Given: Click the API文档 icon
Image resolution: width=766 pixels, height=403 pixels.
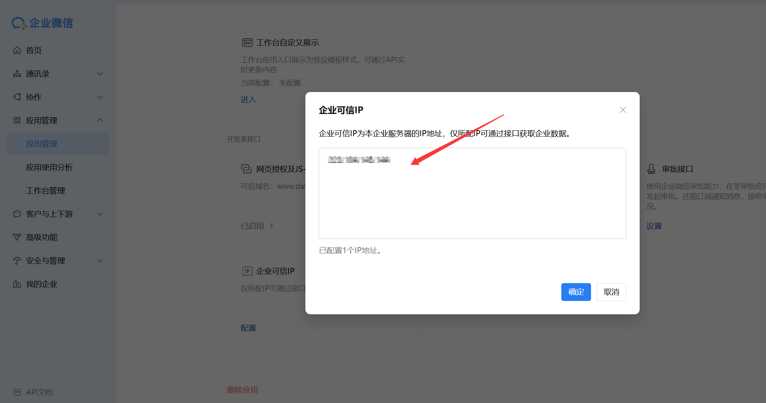Looking at the screenshot, I should 17,392.
